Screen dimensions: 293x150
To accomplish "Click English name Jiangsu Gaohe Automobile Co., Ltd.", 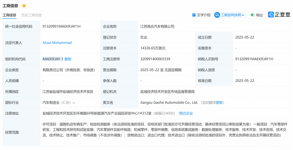I will (x=169, y=103).
